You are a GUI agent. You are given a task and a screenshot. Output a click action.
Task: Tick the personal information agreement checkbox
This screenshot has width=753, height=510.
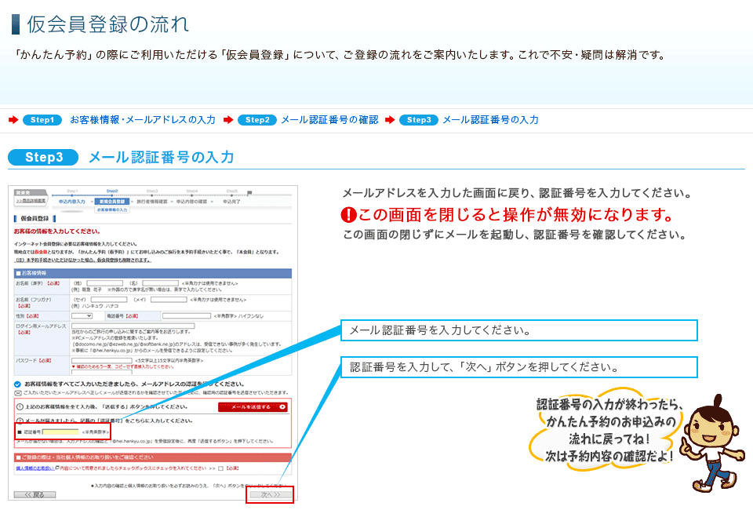click(220, 468)
